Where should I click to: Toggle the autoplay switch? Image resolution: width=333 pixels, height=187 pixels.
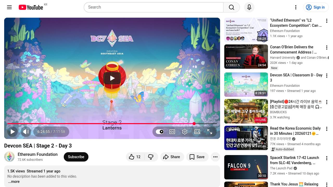(x=160, y=132)
